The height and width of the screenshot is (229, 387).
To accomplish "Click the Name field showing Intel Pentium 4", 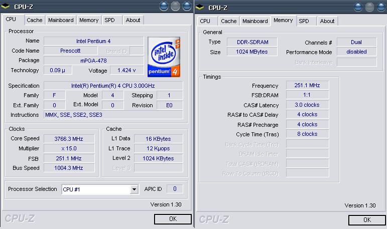I will click(93, 41).
